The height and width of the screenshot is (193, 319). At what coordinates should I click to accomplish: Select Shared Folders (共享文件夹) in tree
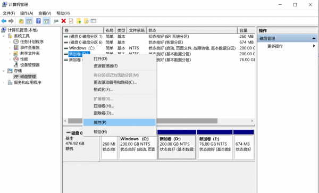(30, 54)
